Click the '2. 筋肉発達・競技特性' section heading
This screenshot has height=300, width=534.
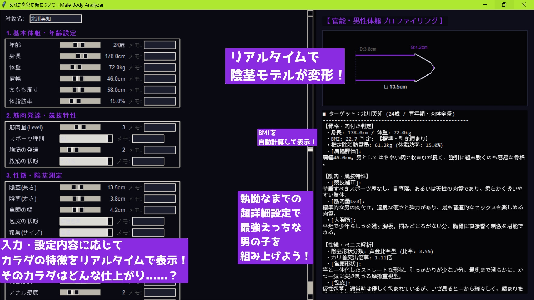pyautogui.click(x=41, y=116)
